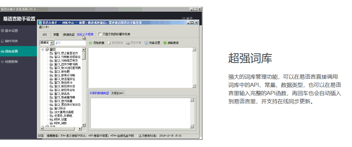The width and height of the screenshot is (352, 147).
Task: Click the item icon of 进度条_改颜色
Action: (x=51, y=116)
